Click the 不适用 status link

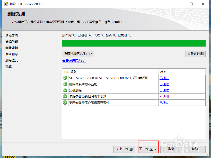tap(164, 96)
